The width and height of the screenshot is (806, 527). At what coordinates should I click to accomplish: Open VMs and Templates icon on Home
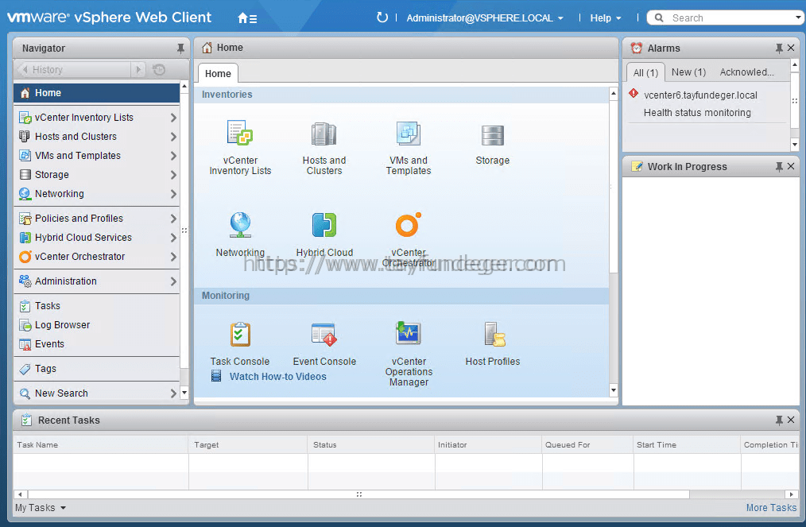(408, 134)
